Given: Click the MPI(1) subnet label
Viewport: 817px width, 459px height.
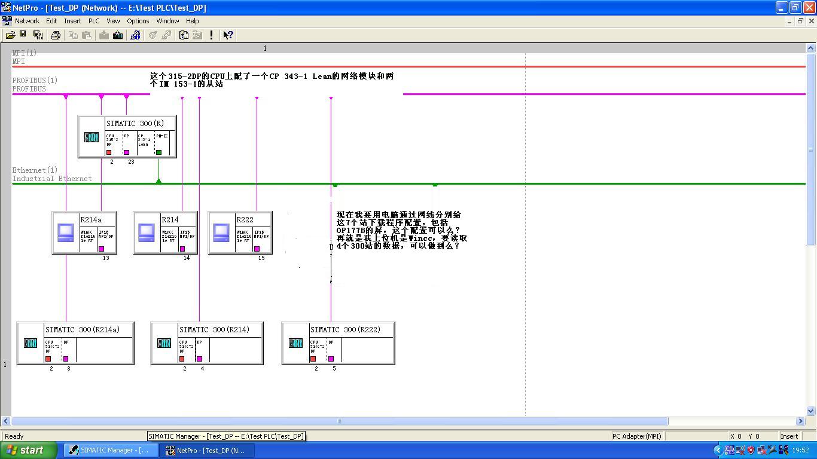Looking at the screenshot, I should coord(25,53).
